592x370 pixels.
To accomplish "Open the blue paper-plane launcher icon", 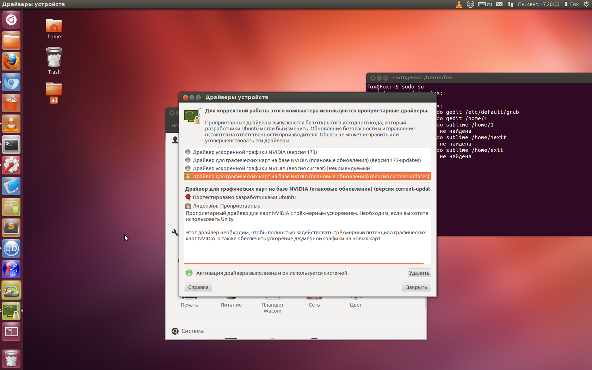I will coord(11,186).
